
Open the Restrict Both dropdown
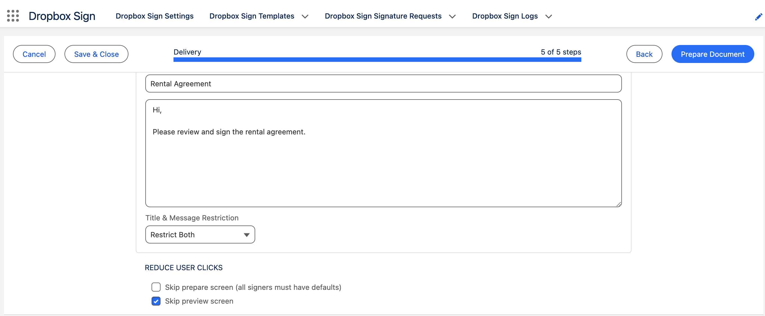200,234
